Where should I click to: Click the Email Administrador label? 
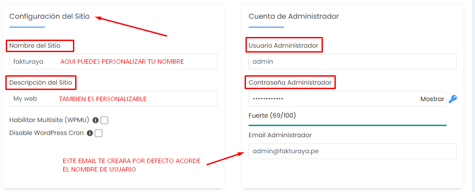(x=280, y=135)
